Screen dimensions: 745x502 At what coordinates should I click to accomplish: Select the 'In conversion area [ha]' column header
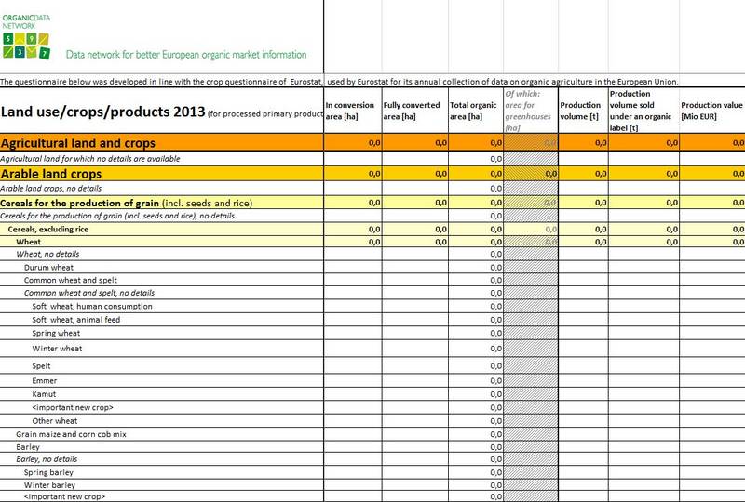(x=352, y=111)
